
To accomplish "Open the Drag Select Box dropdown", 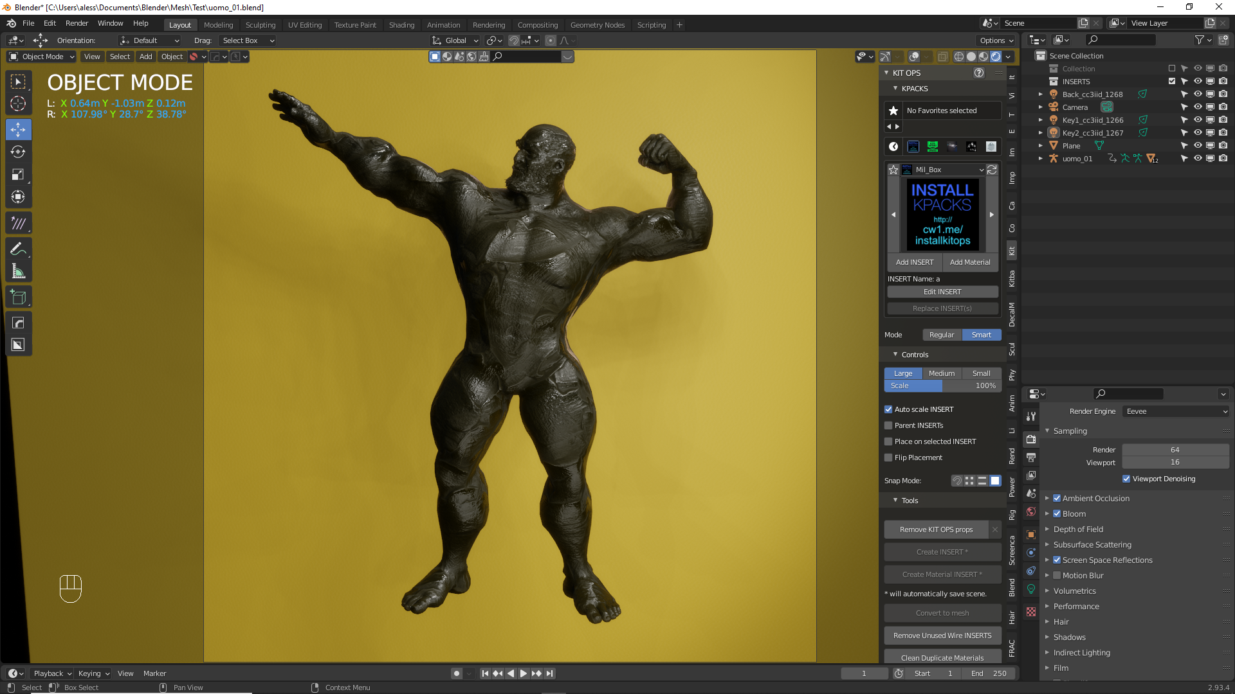I will [x=248, y=40].
